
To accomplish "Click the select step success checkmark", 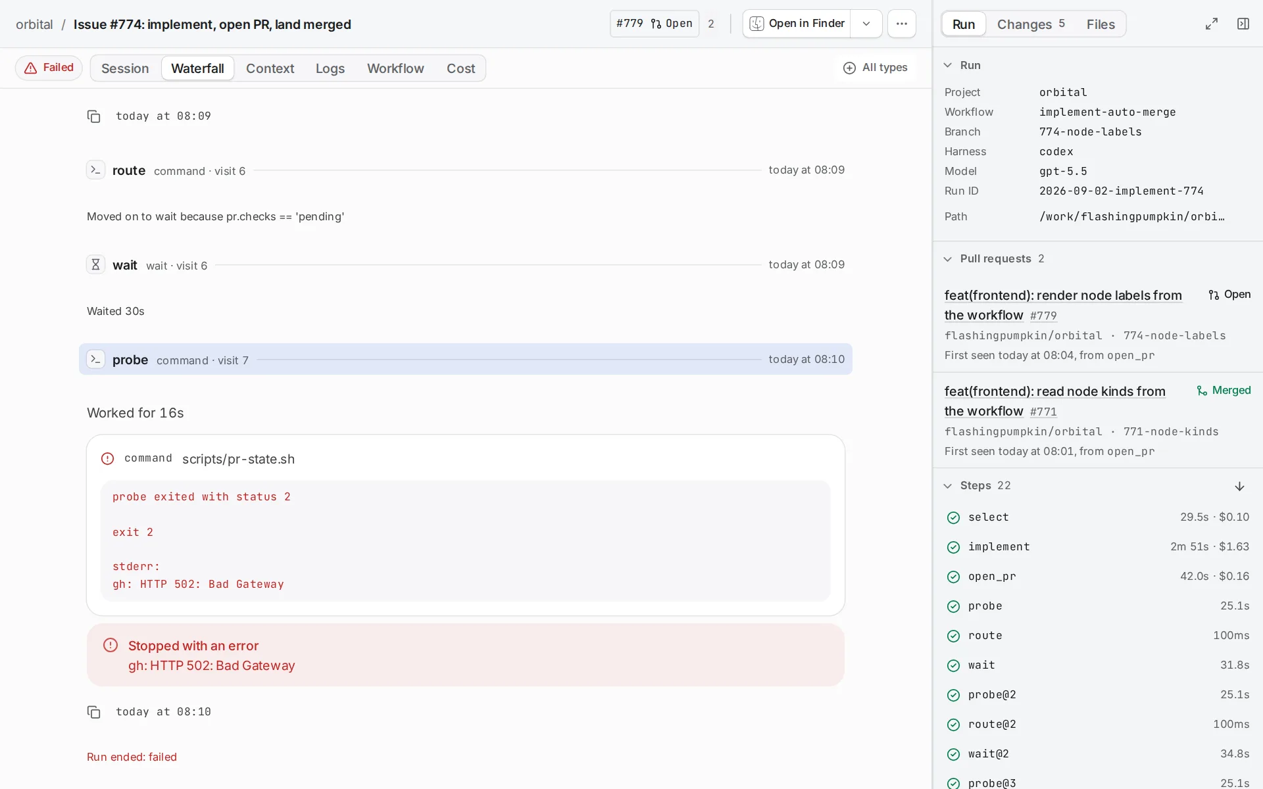I will [953, 517].
